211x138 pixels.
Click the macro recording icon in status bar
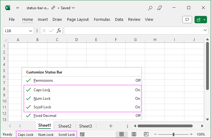coord(82,134)
